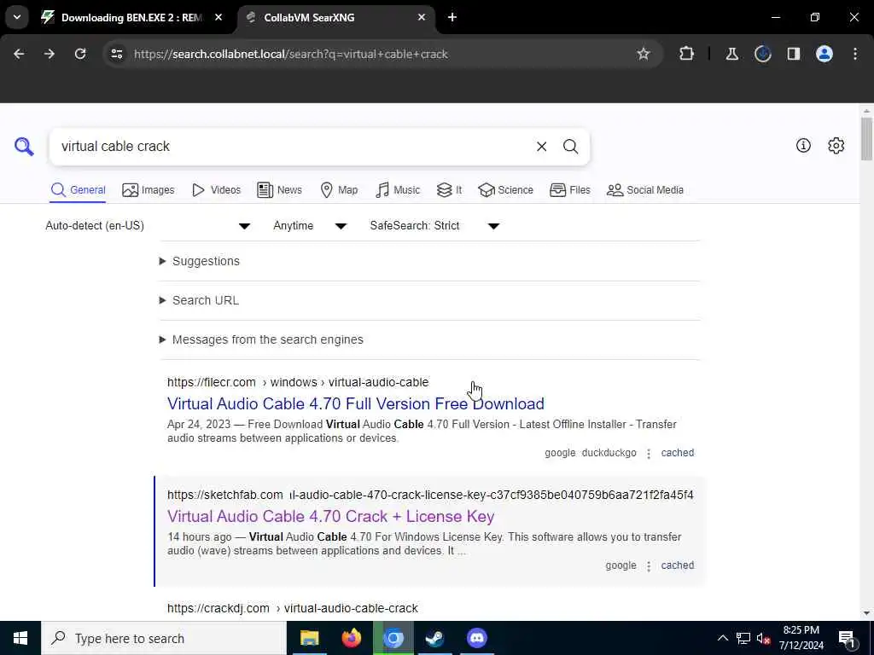
Task: Open the notification center icon
Action: [x=847, y=639]
